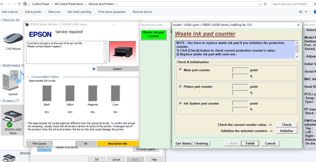Toggle the Ink System pad counter checkbox

click(x=181, y=103)
